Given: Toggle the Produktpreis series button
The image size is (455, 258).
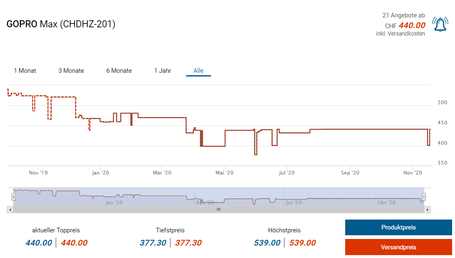Looking at the screenshot, I should pos(398,227).
